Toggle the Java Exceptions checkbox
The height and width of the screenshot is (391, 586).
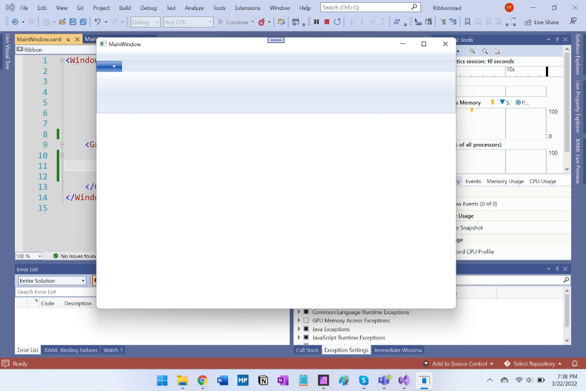[x=306, y=329]
